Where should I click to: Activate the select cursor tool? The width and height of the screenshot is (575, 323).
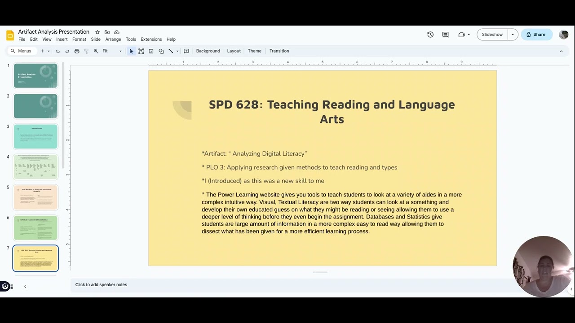(131, 51)
